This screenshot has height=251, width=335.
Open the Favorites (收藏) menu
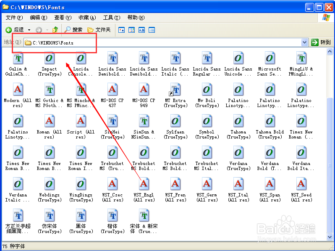(87, 18)
